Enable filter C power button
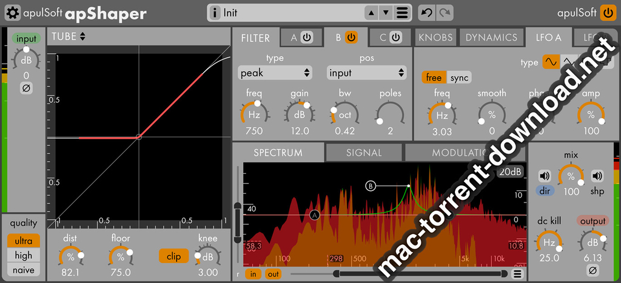This screenshot has height=283, width=621. pos(395,38)
